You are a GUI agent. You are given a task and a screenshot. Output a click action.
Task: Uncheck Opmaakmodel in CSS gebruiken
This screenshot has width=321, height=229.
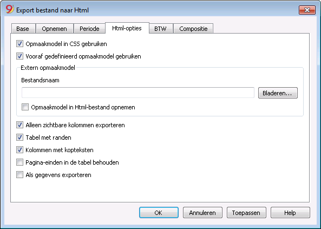(19, 44)
